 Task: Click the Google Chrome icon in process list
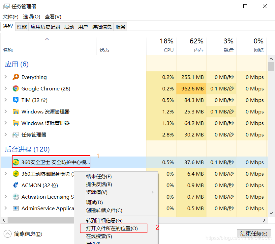tap(16, 88)
